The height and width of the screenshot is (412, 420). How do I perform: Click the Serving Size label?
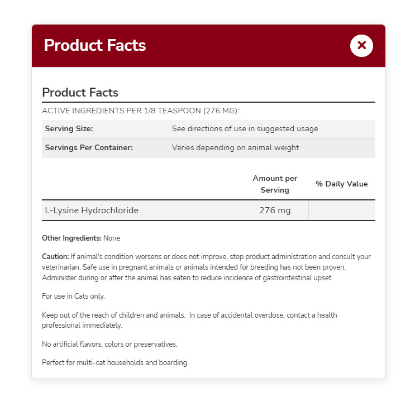(x=69, y=128)
